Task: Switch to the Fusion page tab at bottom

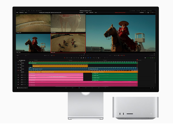Action: (x=85, y=88)
